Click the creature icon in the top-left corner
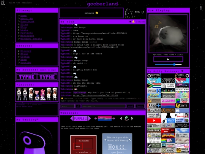 [x=3, y=3]
